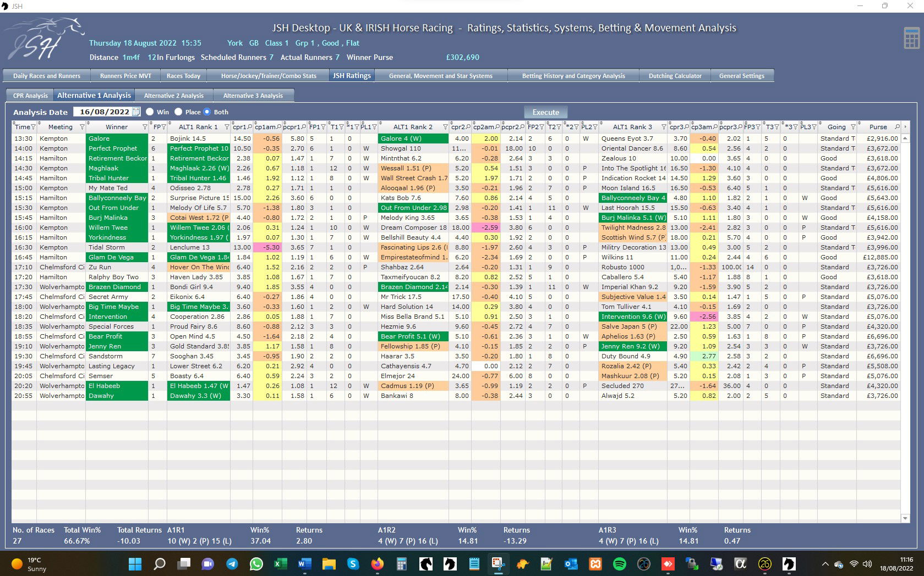Screen dimensions: 924x576
Task: Open Meeting column filter dropdown
Action: 82,127
